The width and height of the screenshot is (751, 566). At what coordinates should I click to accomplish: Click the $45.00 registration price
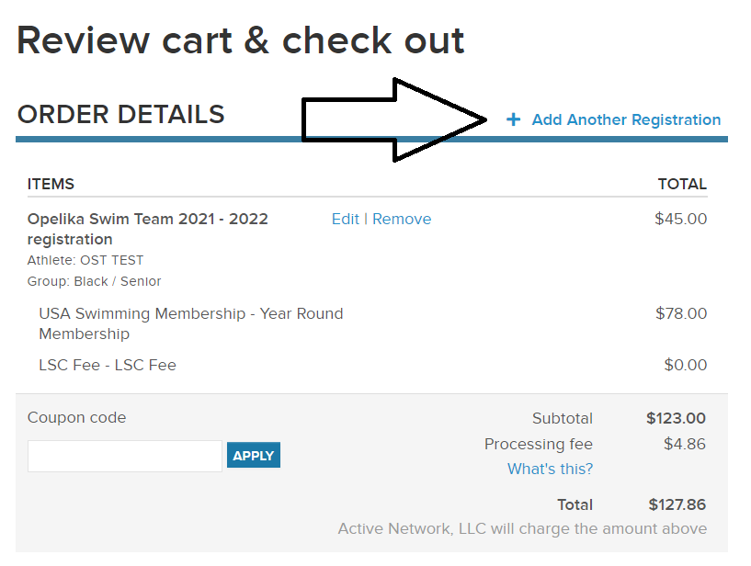pos(680,219)
